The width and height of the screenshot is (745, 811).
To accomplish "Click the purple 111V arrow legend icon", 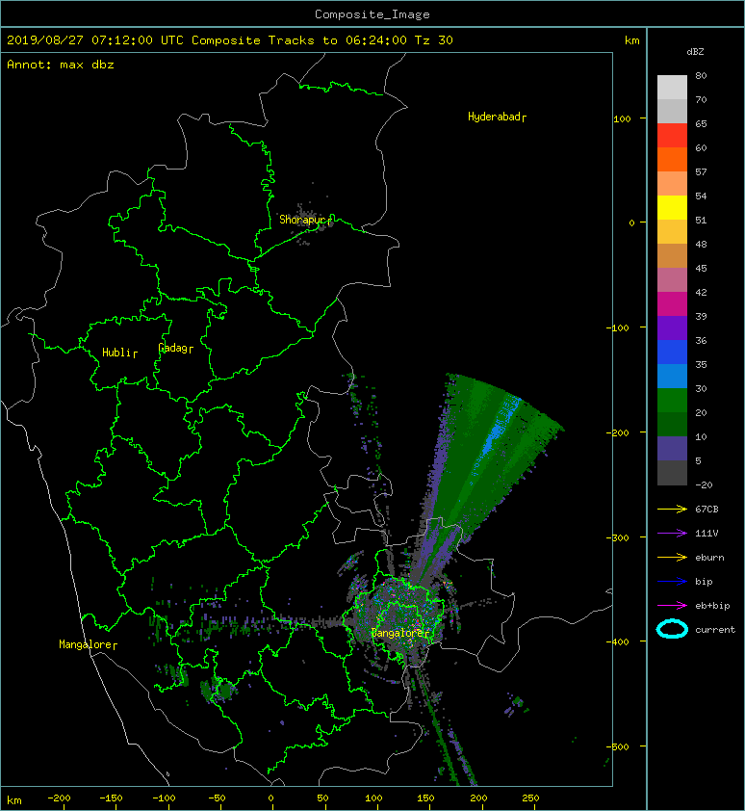I will pyautogui.click(x=672, y=534).
